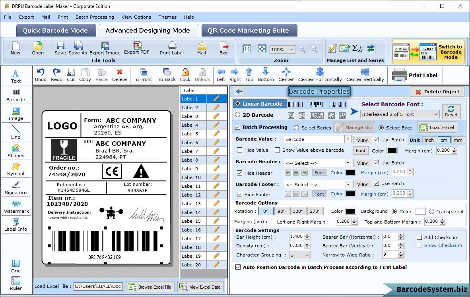
Task: Toggle the Hide Footer checkbox
Action: click(x=239, y=194)
